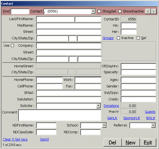The width and height of the screenshot is (159, 149).
Task: Click the gray Groups list box
Action: (129, 51)
